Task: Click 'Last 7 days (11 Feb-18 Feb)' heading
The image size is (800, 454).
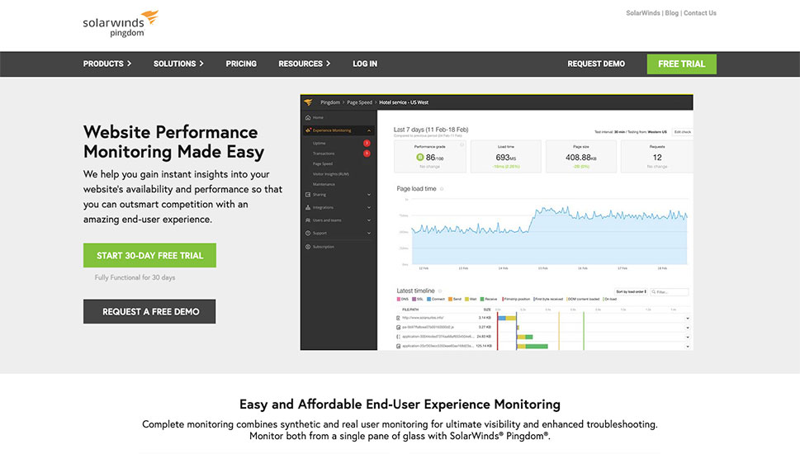Action: (x=431, y=130)
